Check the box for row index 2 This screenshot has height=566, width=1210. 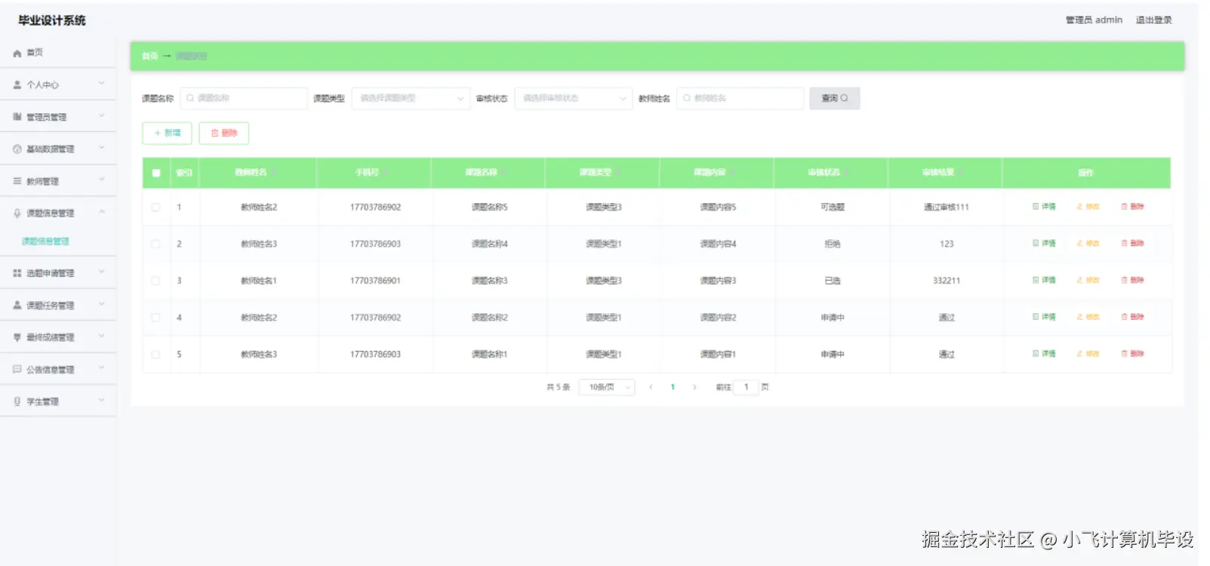[155, 244]
